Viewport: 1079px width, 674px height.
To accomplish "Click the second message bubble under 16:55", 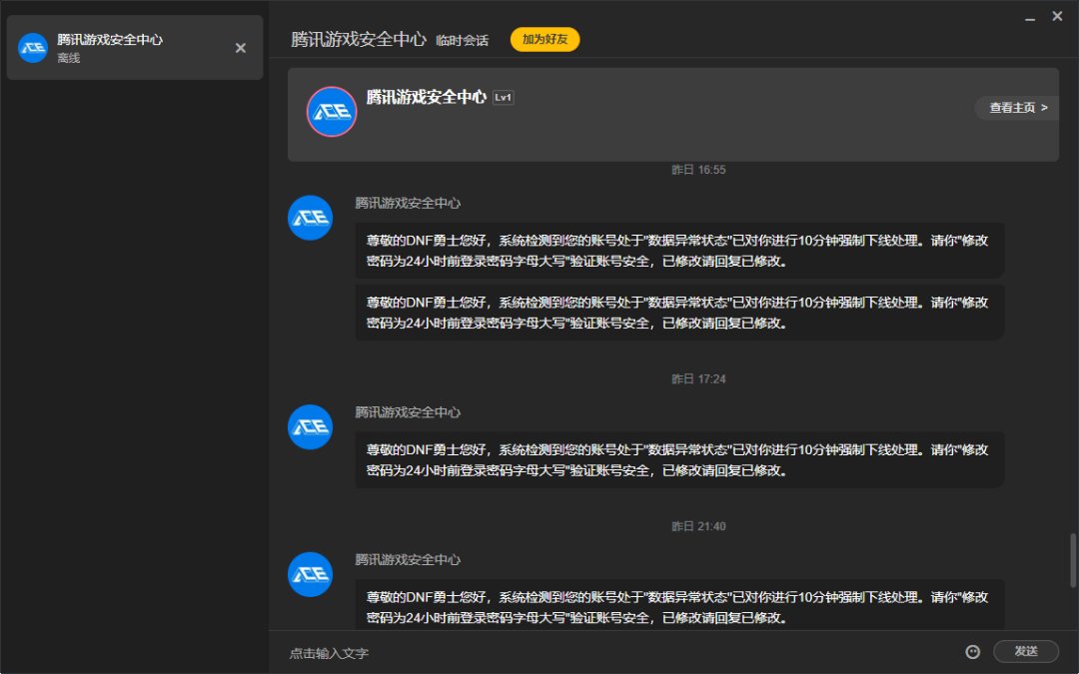I will pyautogui.click(x=679, y=313).
